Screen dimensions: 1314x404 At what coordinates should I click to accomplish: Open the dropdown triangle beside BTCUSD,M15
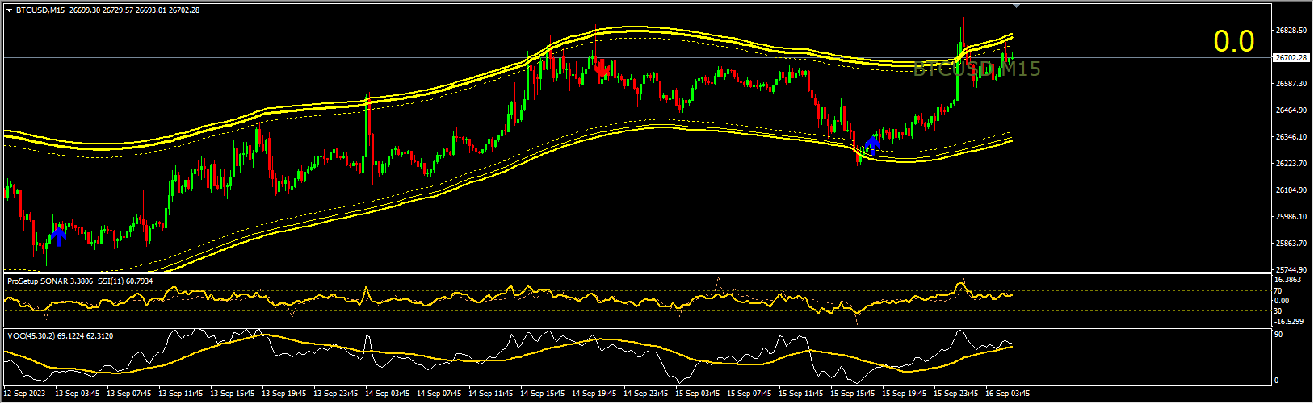point(9,10)
